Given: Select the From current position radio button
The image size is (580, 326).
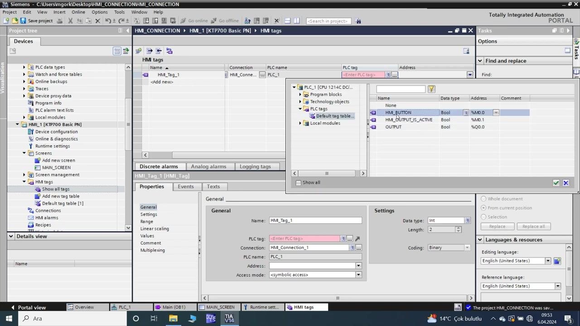Looking at the screenshot, I should coord(483,208).
